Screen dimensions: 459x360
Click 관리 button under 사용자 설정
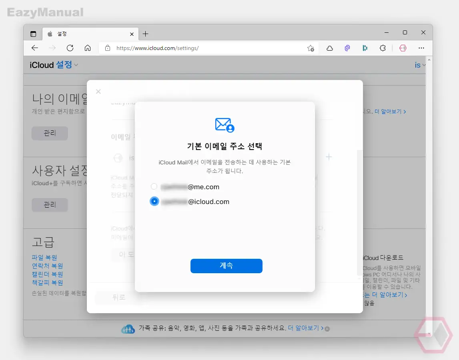(50, 204)
